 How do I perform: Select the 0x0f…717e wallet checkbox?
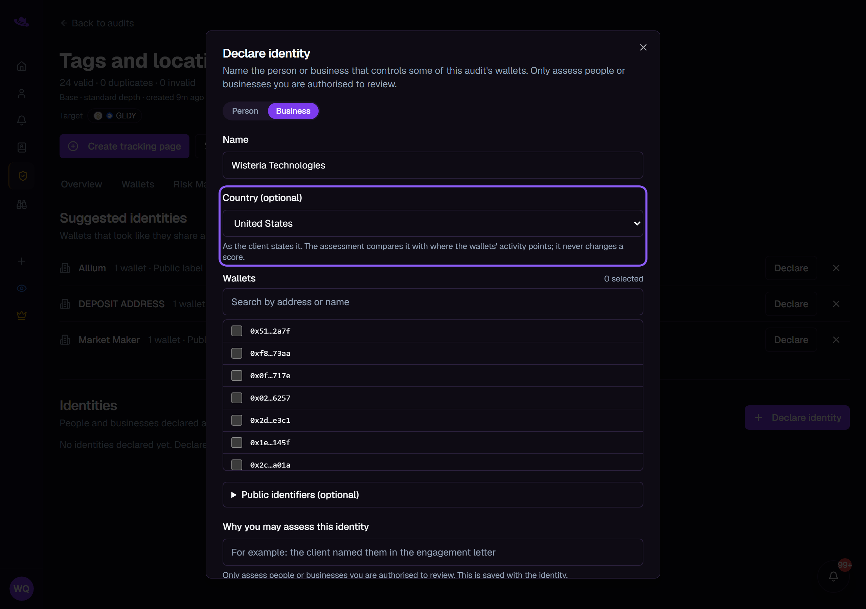(236, 376)
